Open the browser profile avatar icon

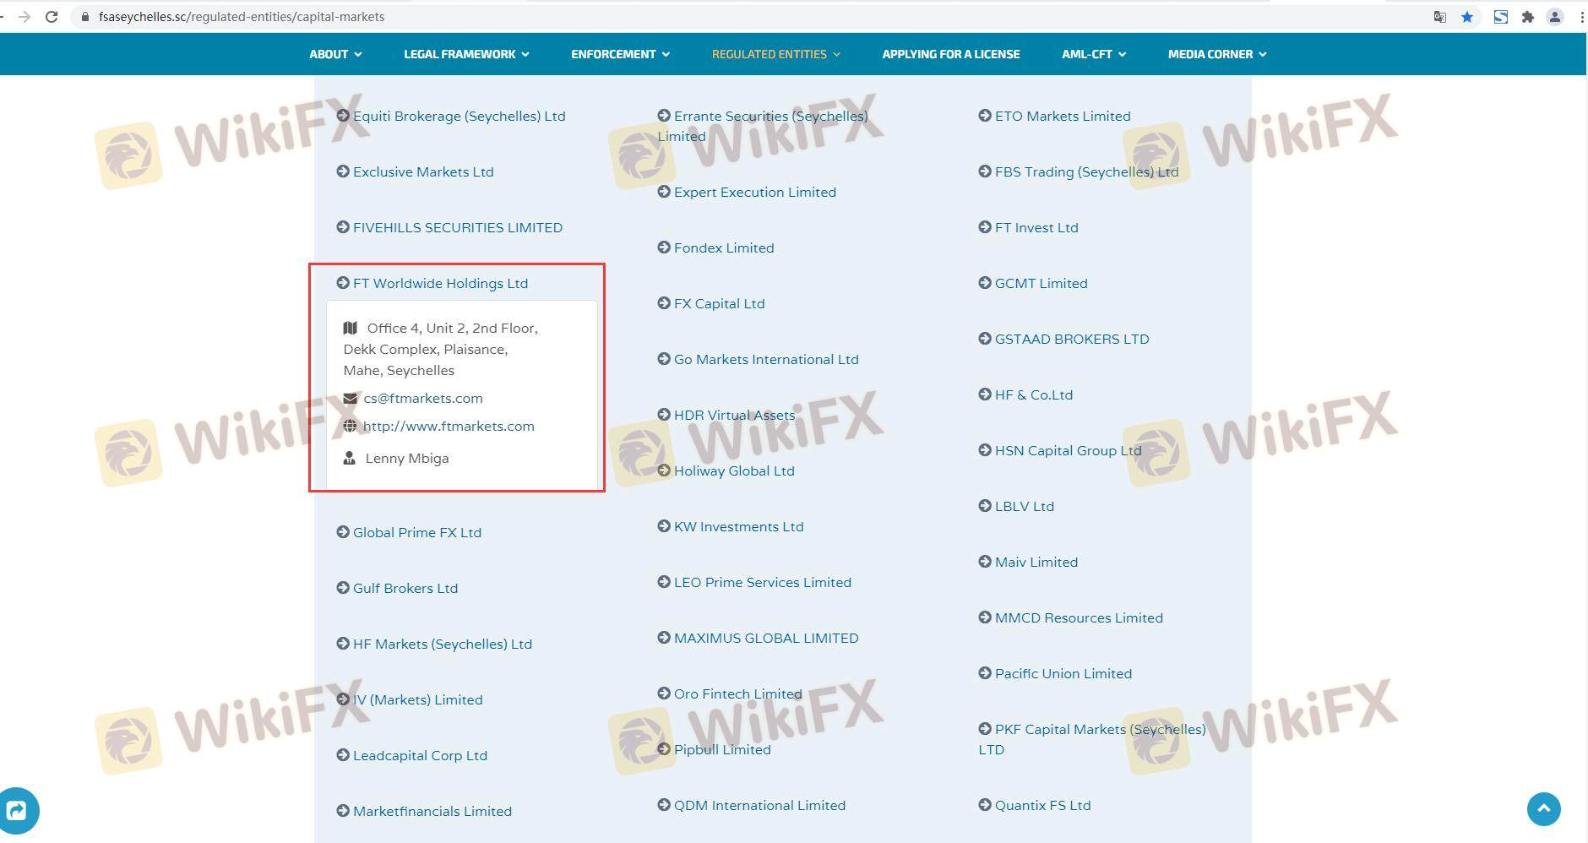point(1554,17)
